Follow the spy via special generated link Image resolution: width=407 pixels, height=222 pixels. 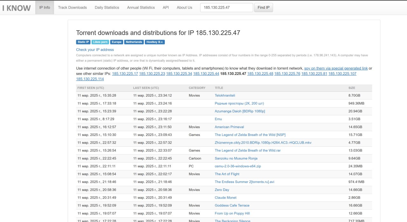(336, 68)
